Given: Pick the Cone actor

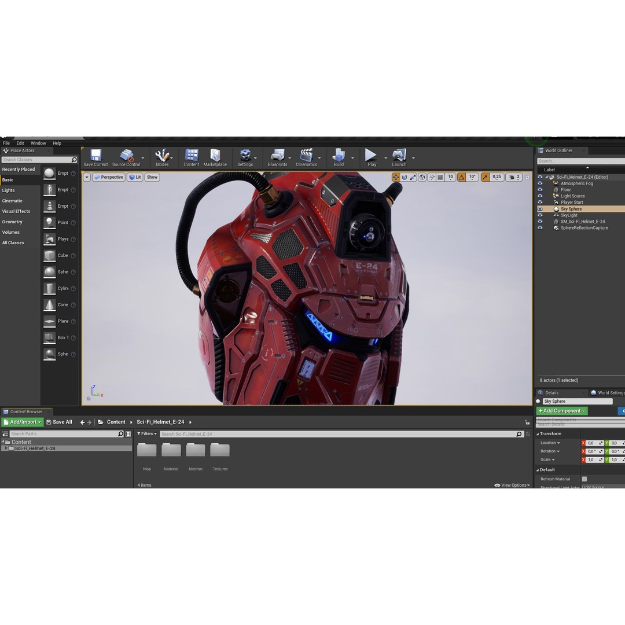Looking at the screenshot, I should (49, 305).
